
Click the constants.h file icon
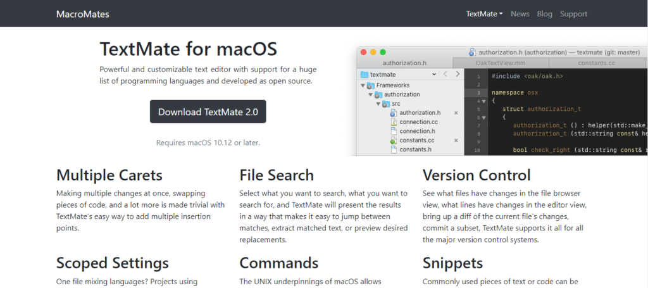click(394, 149)
